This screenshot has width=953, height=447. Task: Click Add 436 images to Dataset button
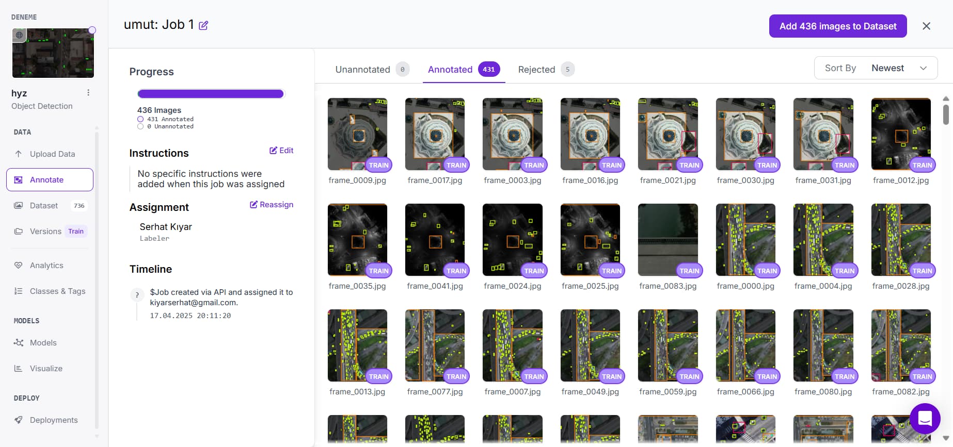click(x=838, y=26)
